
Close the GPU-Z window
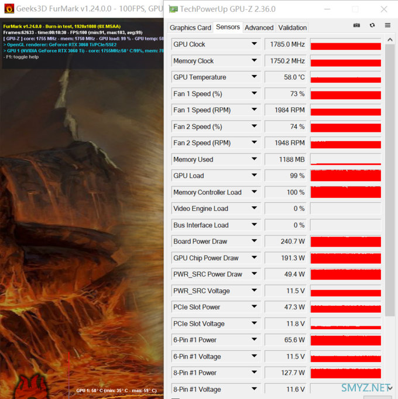pyautogui.click(x=383, y=9)
